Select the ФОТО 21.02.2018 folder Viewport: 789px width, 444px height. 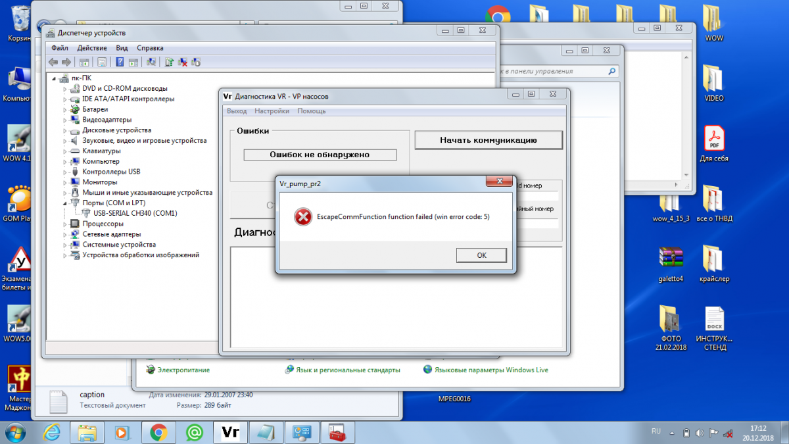point(671,328)
